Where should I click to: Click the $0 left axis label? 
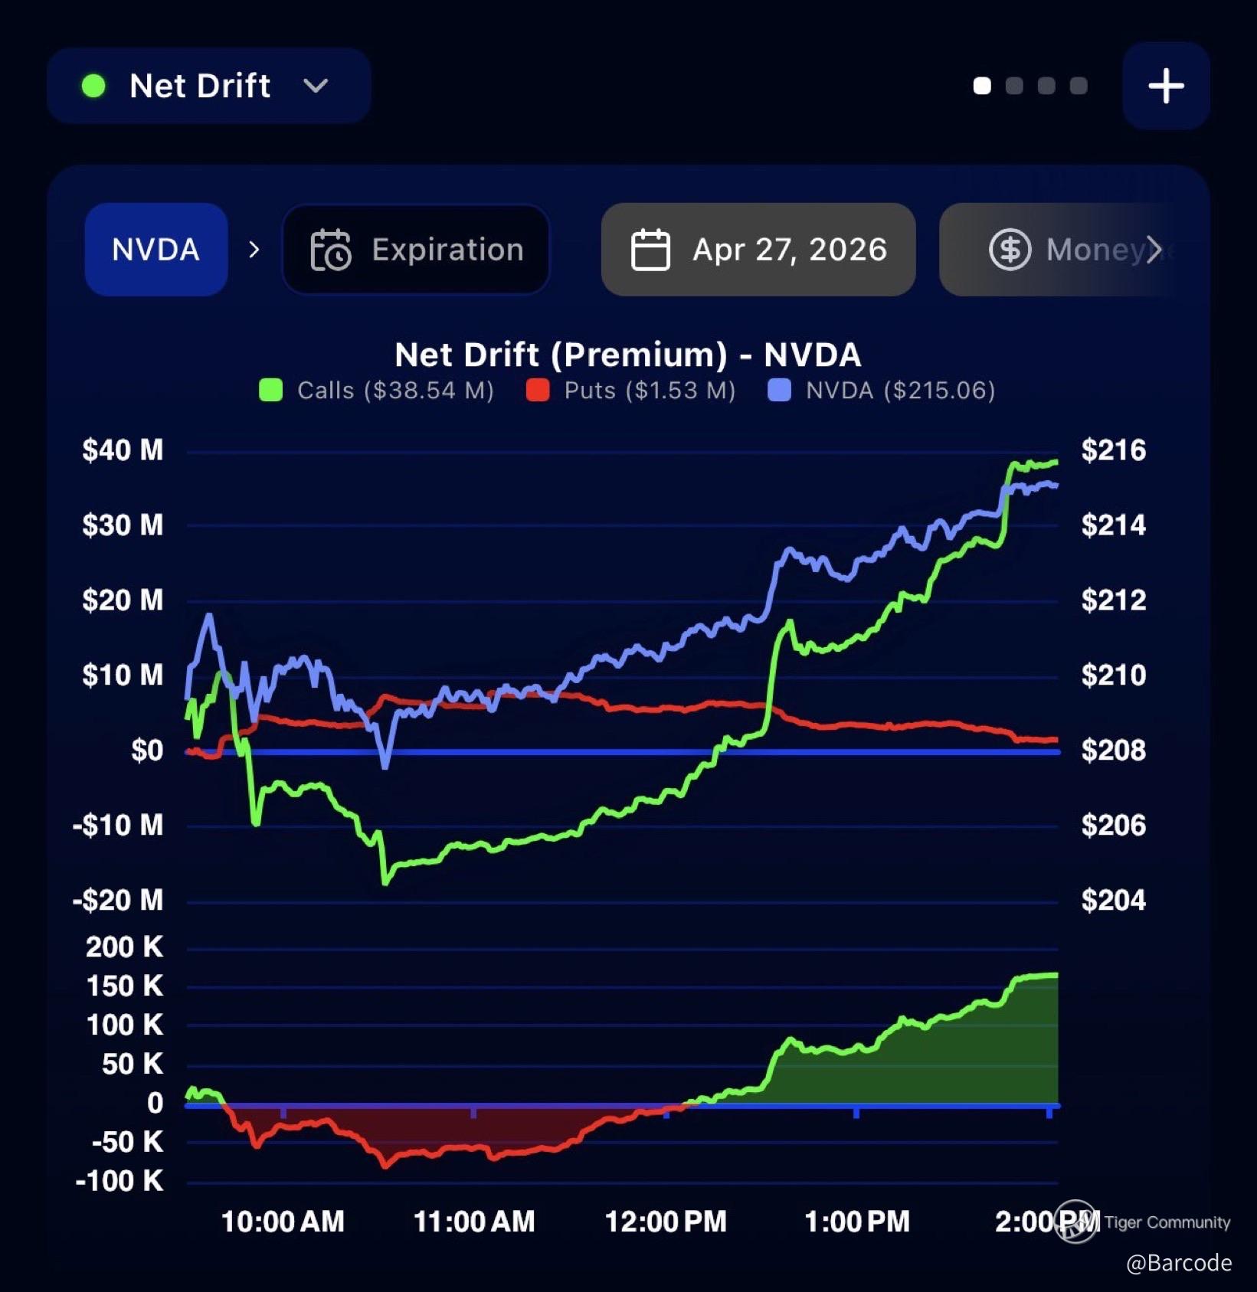147,751
